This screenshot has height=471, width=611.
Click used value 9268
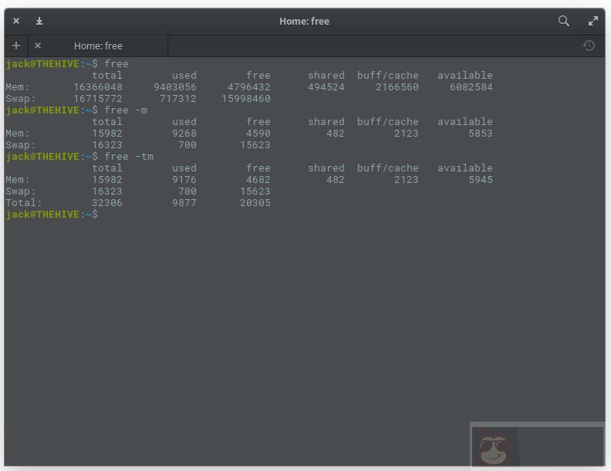coord(184,134)
